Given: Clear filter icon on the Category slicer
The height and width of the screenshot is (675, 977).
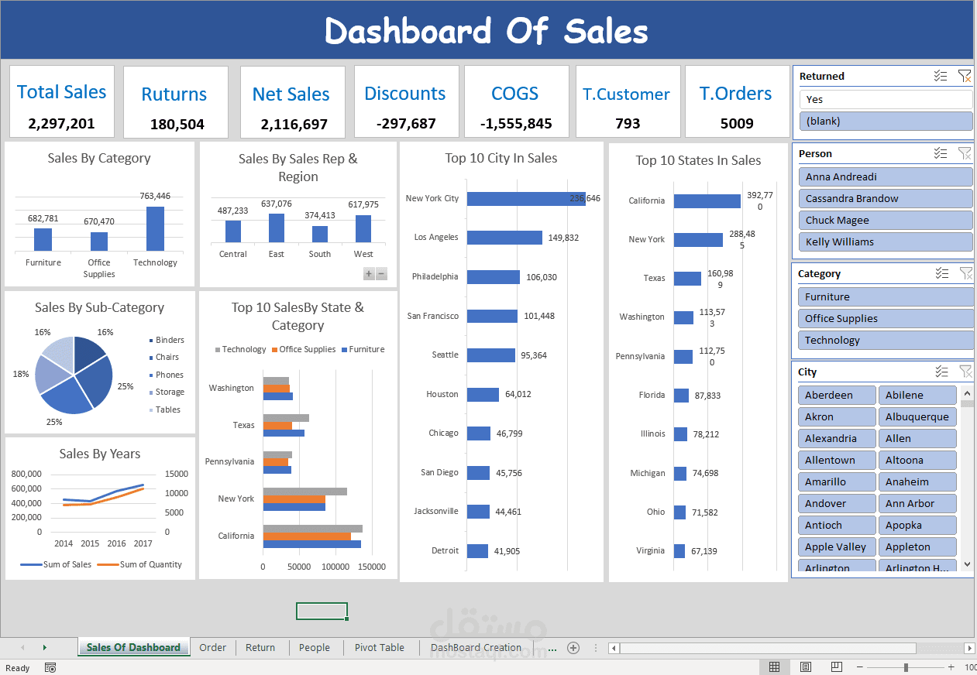Looking at the screenshot, I should (x=965, y=273).
